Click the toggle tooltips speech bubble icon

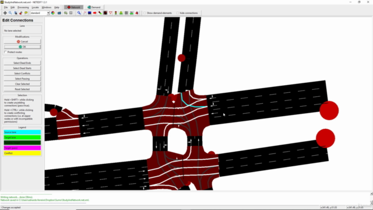[26, 13]
